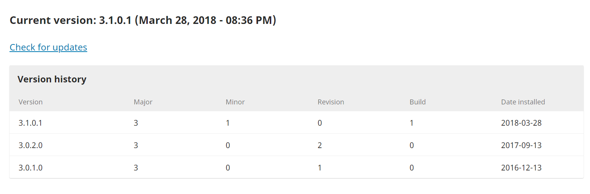Viewport: 590px width, 194px height.
Task: Select the 2018-03-28 install date cell
Action: point(521,123)
